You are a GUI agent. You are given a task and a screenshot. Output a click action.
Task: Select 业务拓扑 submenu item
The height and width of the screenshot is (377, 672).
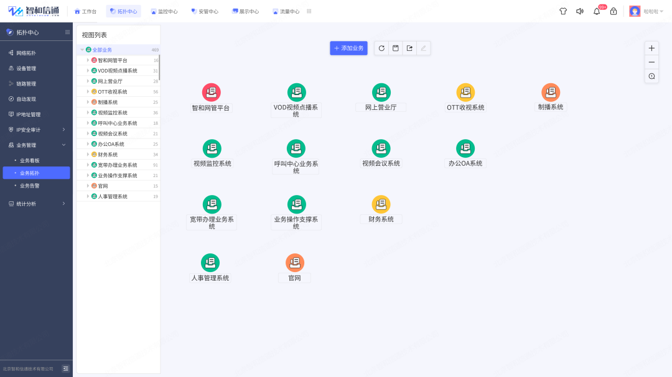click(37, 173)
